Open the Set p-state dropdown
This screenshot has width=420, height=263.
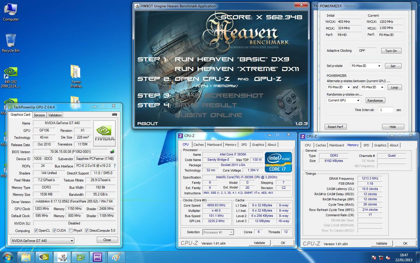coord(365,66)
